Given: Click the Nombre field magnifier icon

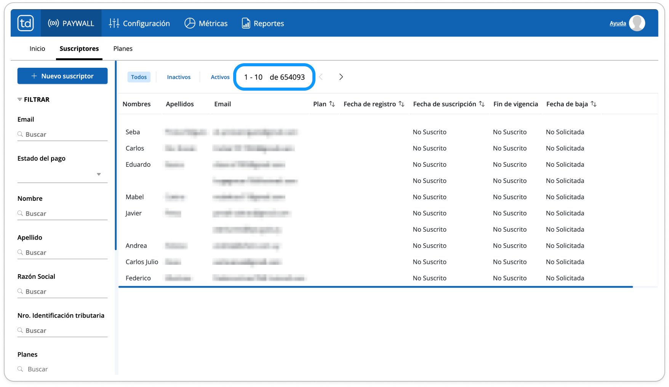Looking at the screenshot, I should tap(20, 213).
